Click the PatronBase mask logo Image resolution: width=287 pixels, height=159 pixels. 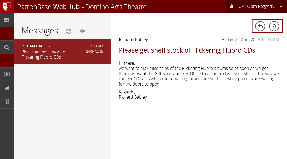click(7, 7)
